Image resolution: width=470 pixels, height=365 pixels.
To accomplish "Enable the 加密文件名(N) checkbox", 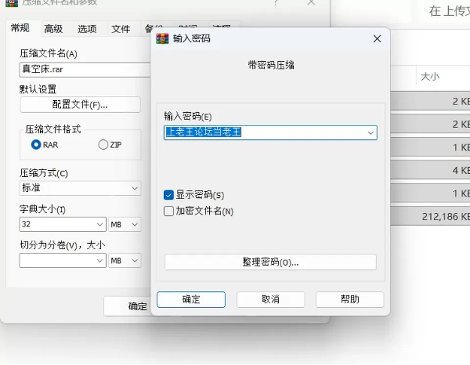I will click(x=169, y=211).
